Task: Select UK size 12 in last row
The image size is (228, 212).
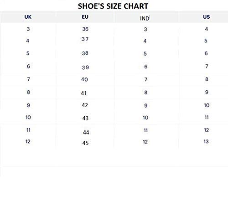Action: tap(28, 142)
